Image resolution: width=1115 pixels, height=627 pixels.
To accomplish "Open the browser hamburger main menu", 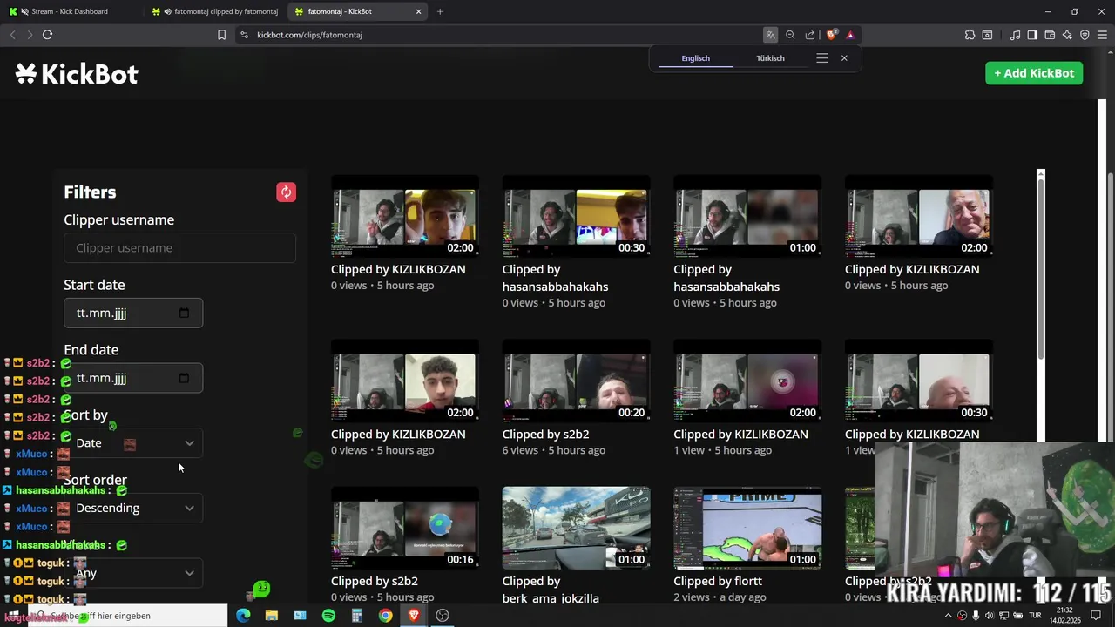I will coord(1102,35).
